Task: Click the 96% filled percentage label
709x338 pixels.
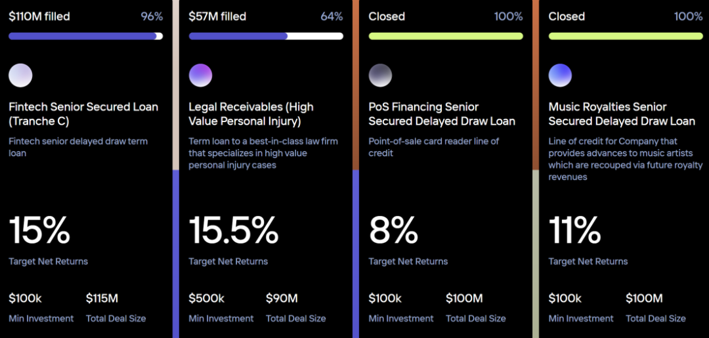Action: [x=152, y=16]
